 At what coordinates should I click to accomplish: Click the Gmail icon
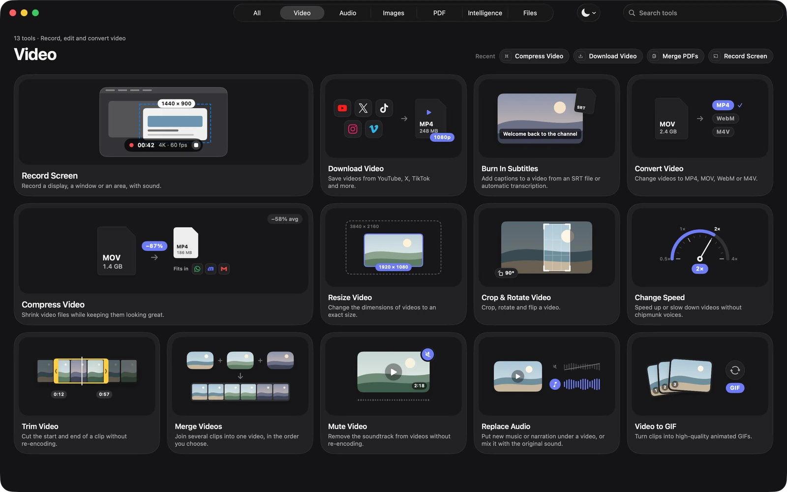224,269
